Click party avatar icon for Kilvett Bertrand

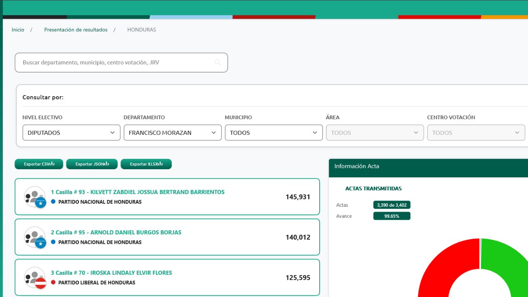(x=35, y=197)
